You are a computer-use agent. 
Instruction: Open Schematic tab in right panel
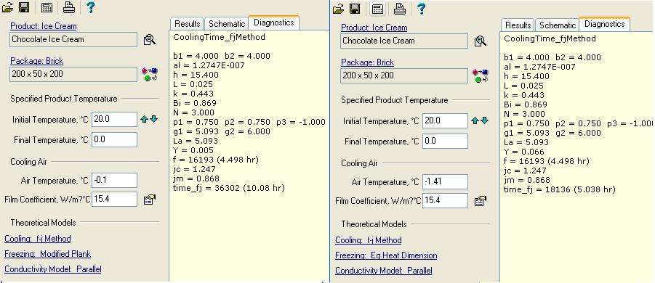pyautogui.click(x=558, y=25)
